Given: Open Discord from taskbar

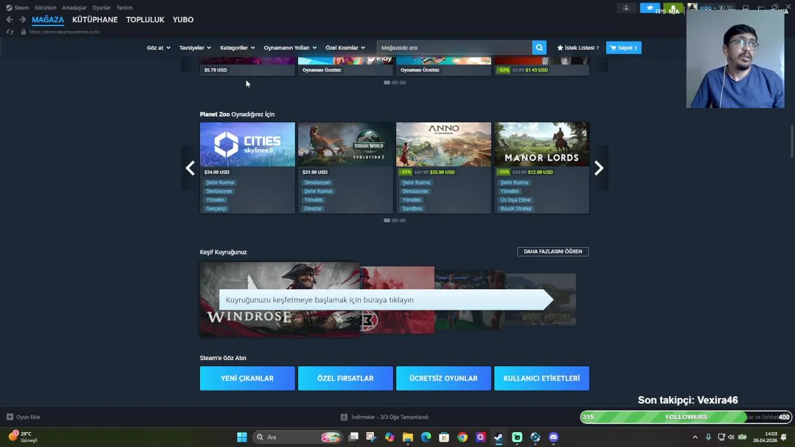Looking at the screenshot, I should [553, 437].
